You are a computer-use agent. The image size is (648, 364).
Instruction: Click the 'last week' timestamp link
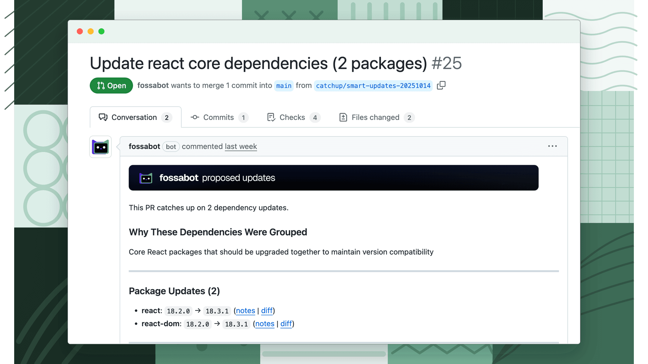(241, 146)
